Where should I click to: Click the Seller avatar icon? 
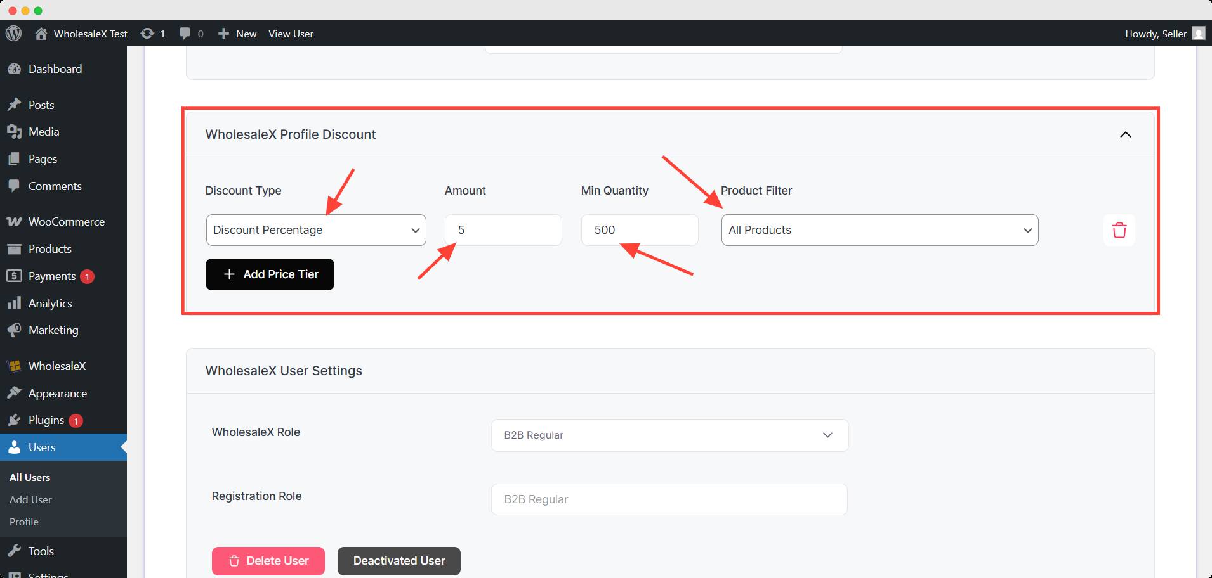1199,34
